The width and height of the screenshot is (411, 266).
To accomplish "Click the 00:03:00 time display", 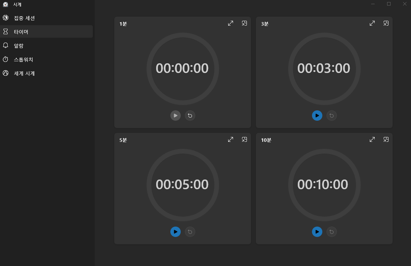I will 324,68.
